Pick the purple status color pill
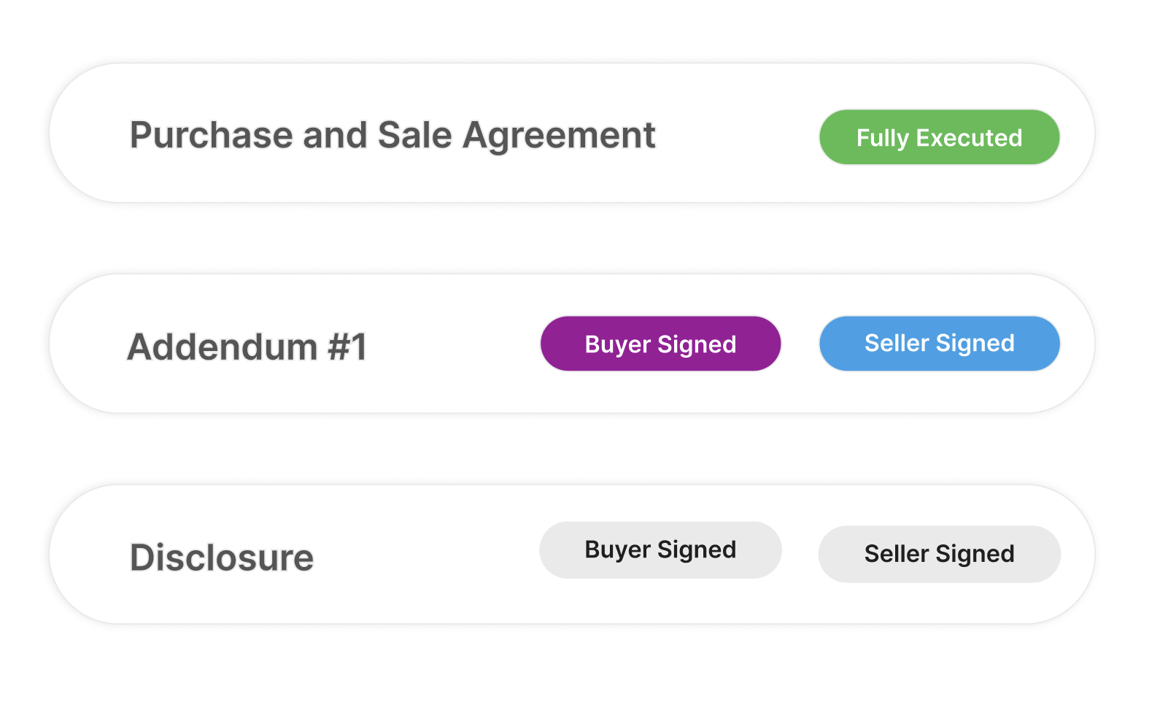 pos(660,344)
